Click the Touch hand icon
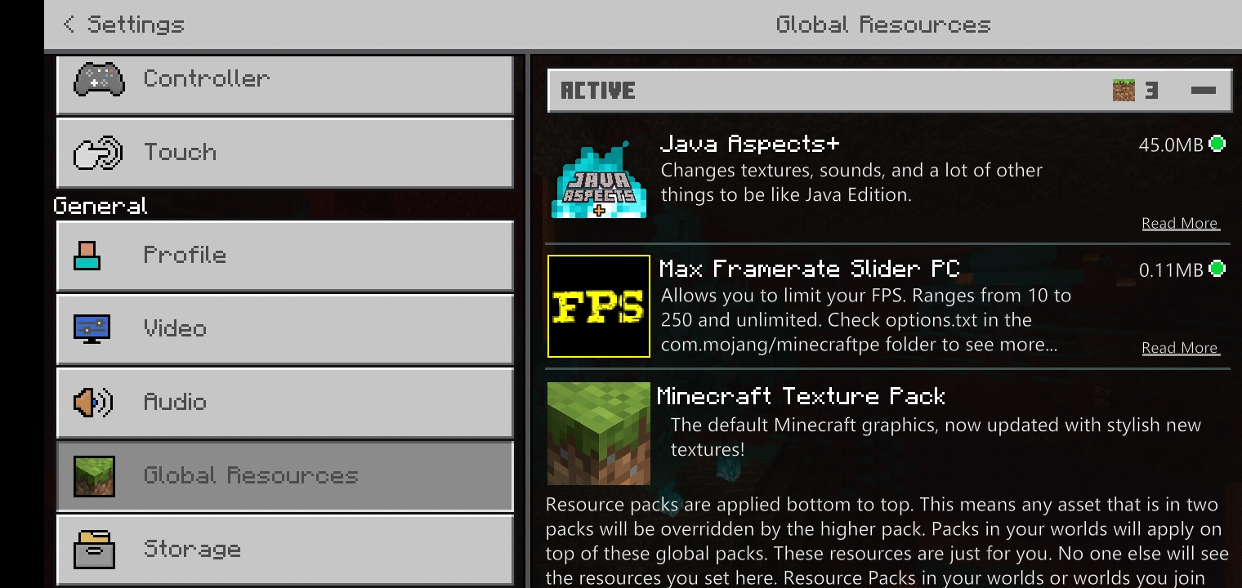The image size is (1242, 588). 98,153
